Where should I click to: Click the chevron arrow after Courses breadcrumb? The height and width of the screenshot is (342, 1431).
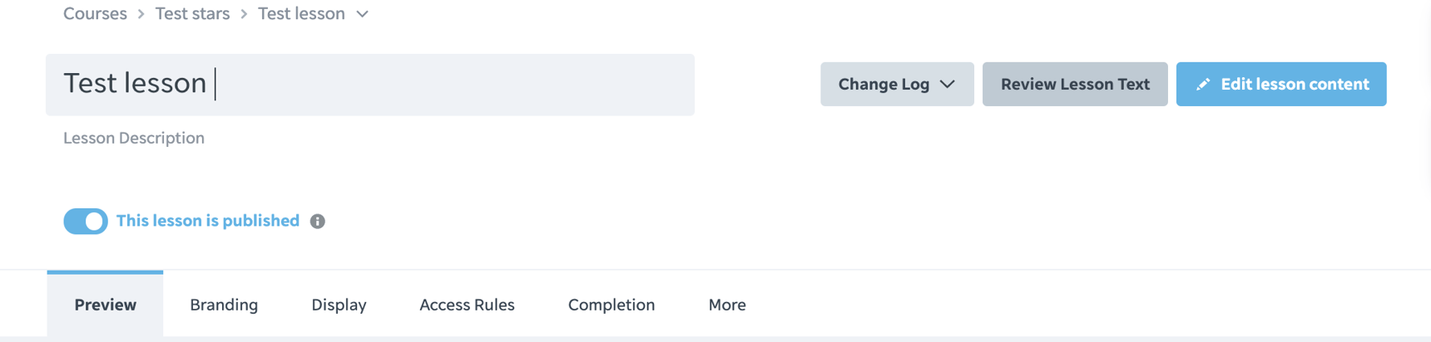tap(141, 14)
